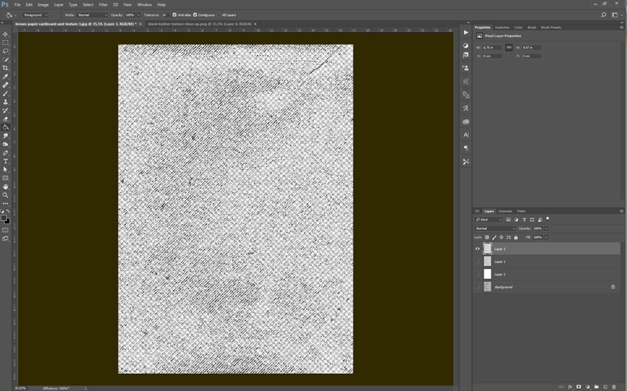Select the Horizontal Type tool
This screenshot has width=627, height=391.
pyautogui.click(x=5, y=161)
